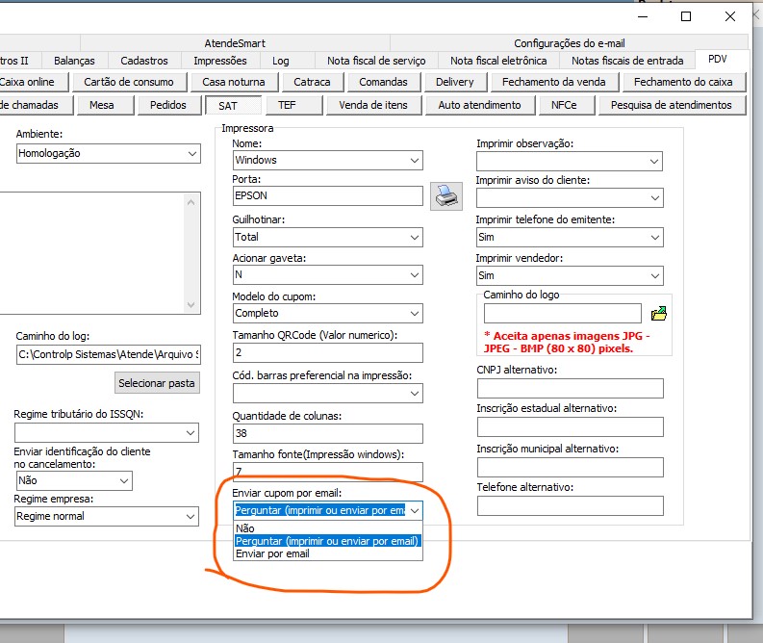This screenshot has width=763, height=643.
Task: Click the Selecionar pasta button
Action: (157, 383)
